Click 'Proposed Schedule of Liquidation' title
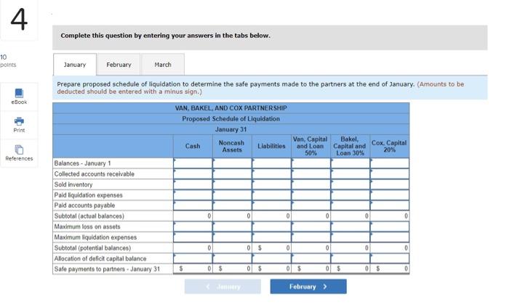 click(x=231, y=118)
